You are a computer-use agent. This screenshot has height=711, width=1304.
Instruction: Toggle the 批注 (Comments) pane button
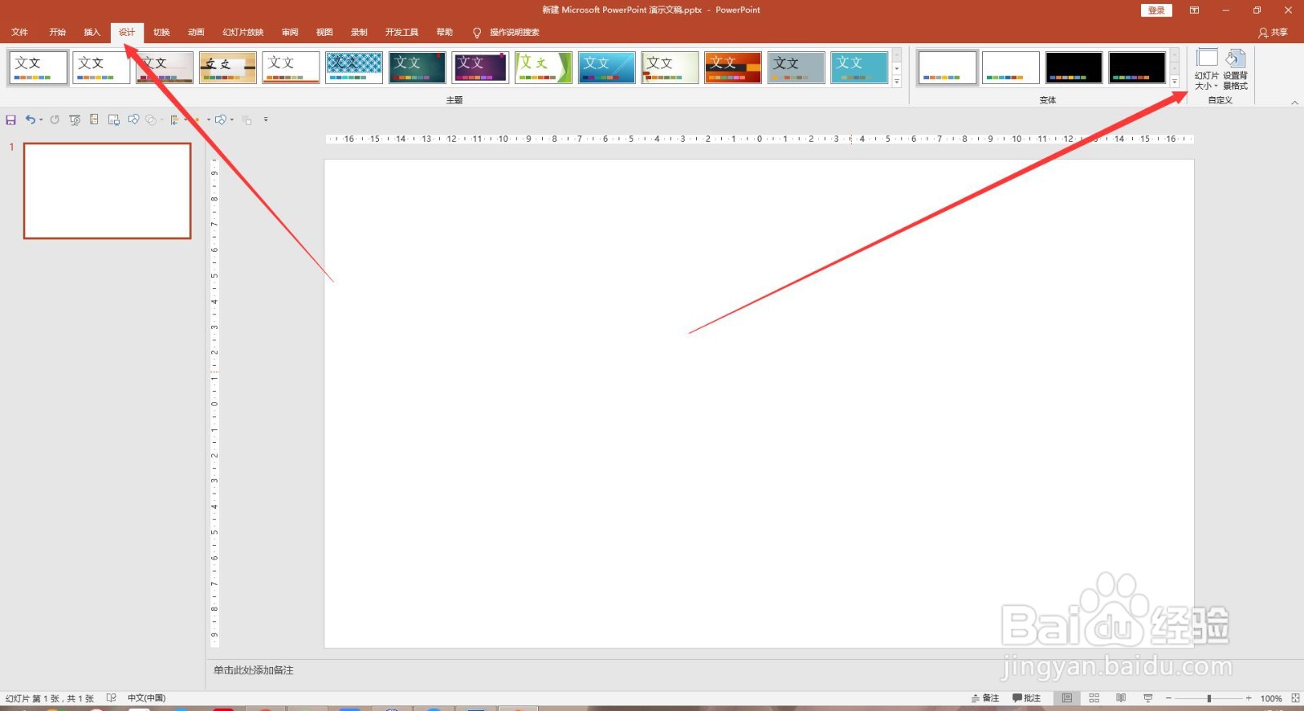(1027, 699)
